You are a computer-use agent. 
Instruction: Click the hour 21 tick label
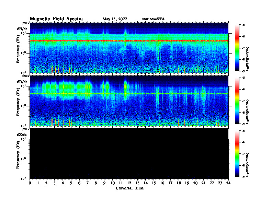(x=203, y=183)
